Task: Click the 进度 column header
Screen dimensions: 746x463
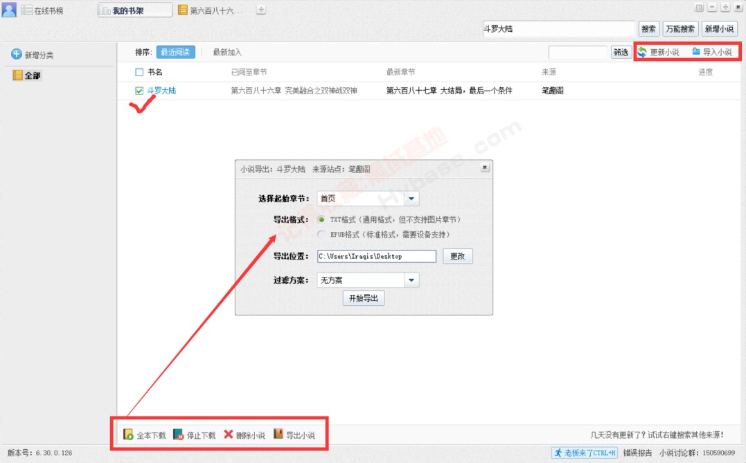Action: coord(705,72)
